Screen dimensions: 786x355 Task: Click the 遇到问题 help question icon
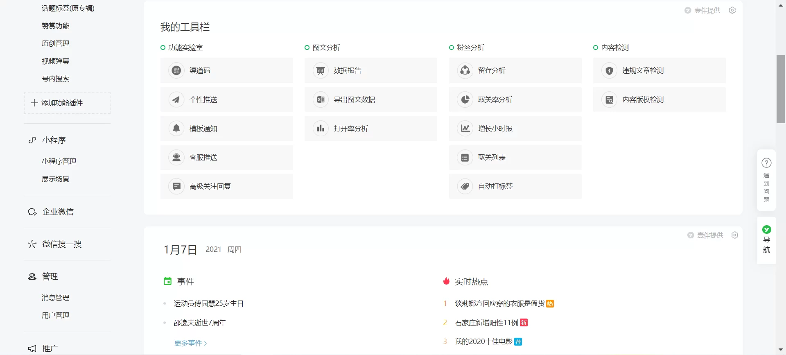coord(766,163)
